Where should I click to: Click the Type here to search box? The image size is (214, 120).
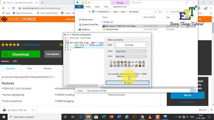click(x=35, y=117)
